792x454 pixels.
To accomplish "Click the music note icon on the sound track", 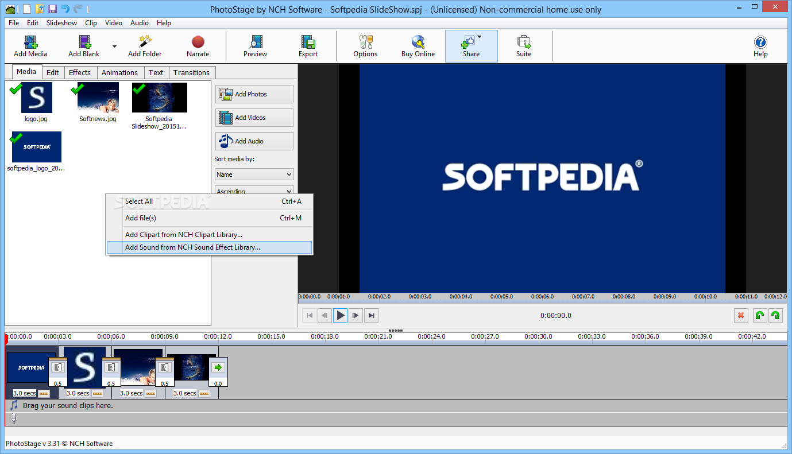I will coord(14,405).
